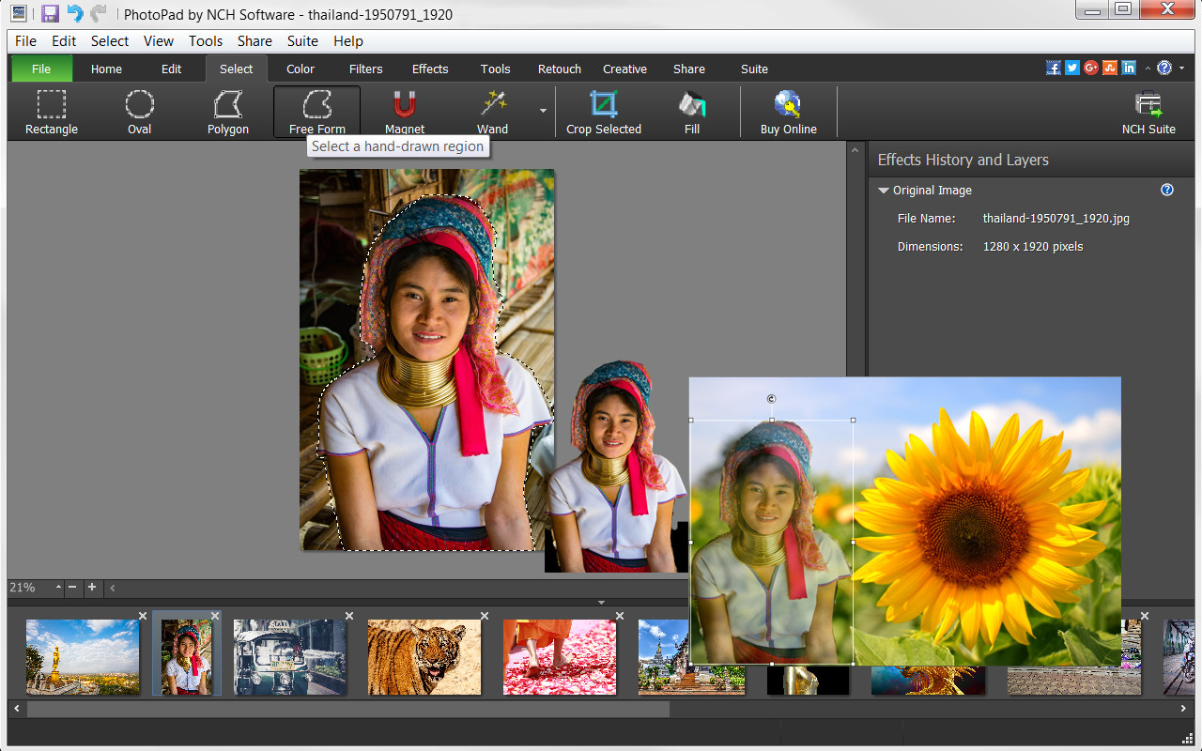Screen dimensions: 1202x751
Task: Open the Wand tool dropdown arrow
Action: (541, 111)
